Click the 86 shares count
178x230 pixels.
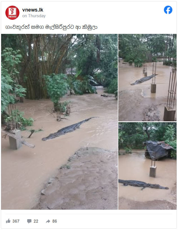(x=55, y=221)
